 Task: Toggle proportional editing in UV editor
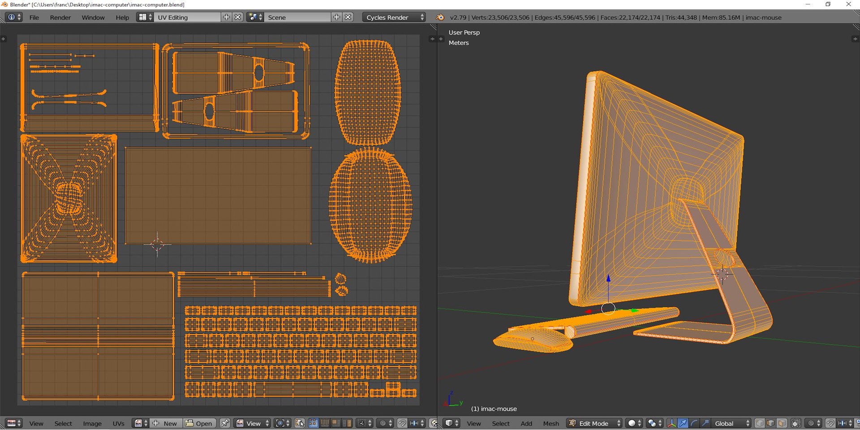pyautogui.click(x=385, y=423)
